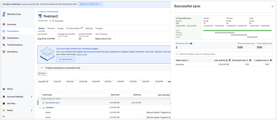Image resolution: width=277 pixels, height=120 pixels.
Task: Open the Insights tab
Action: [99, 28]
